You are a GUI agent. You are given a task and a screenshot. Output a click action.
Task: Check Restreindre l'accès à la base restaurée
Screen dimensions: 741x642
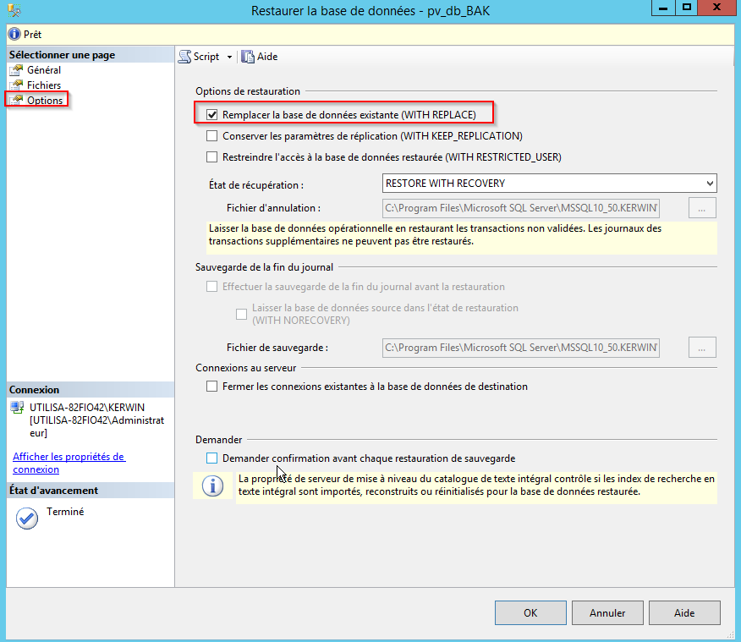point(212,156)
